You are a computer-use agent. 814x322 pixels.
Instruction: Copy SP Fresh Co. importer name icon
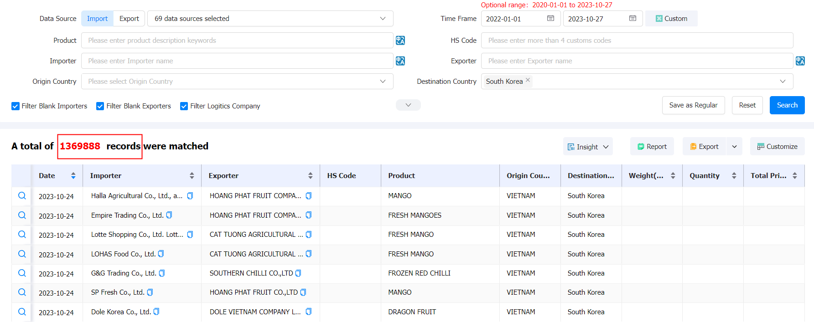tap(150, 292)
